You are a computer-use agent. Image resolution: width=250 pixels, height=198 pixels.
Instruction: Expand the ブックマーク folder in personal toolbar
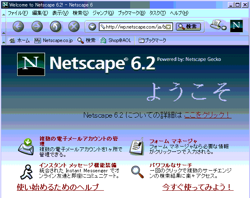(152, 40)
